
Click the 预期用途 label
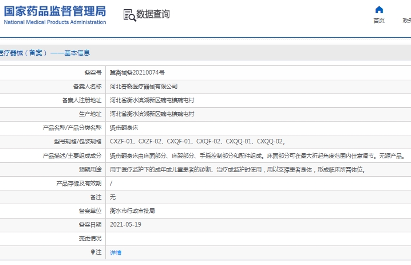[90, 169]
